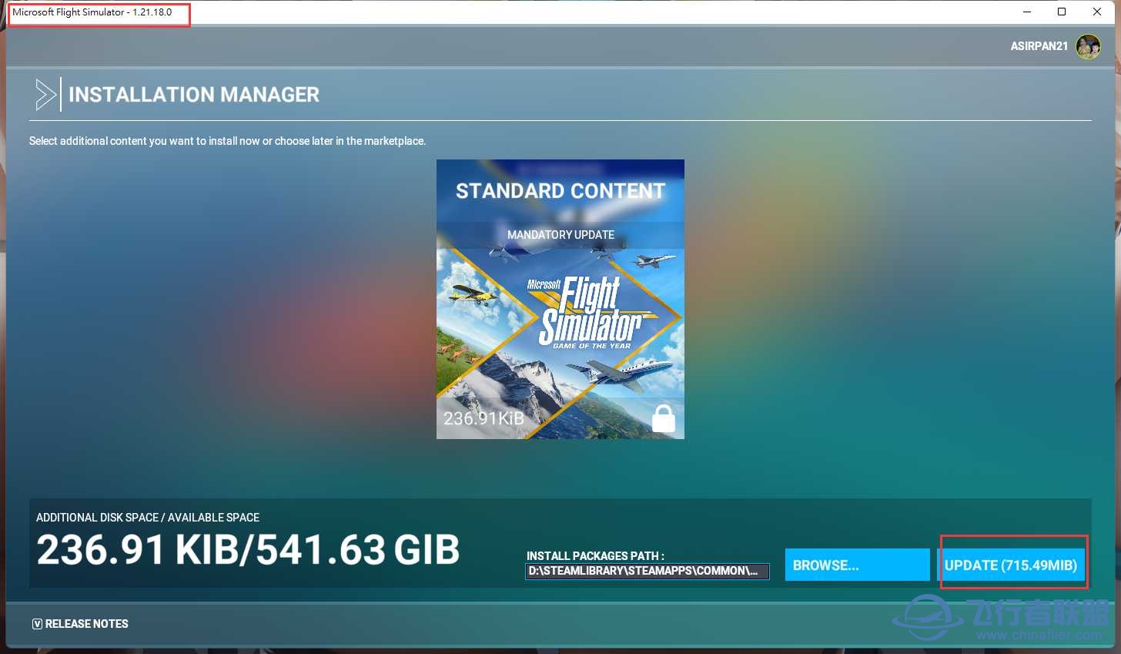
Task: Minimize the Installation Manager window
Action: (1027, 12)
